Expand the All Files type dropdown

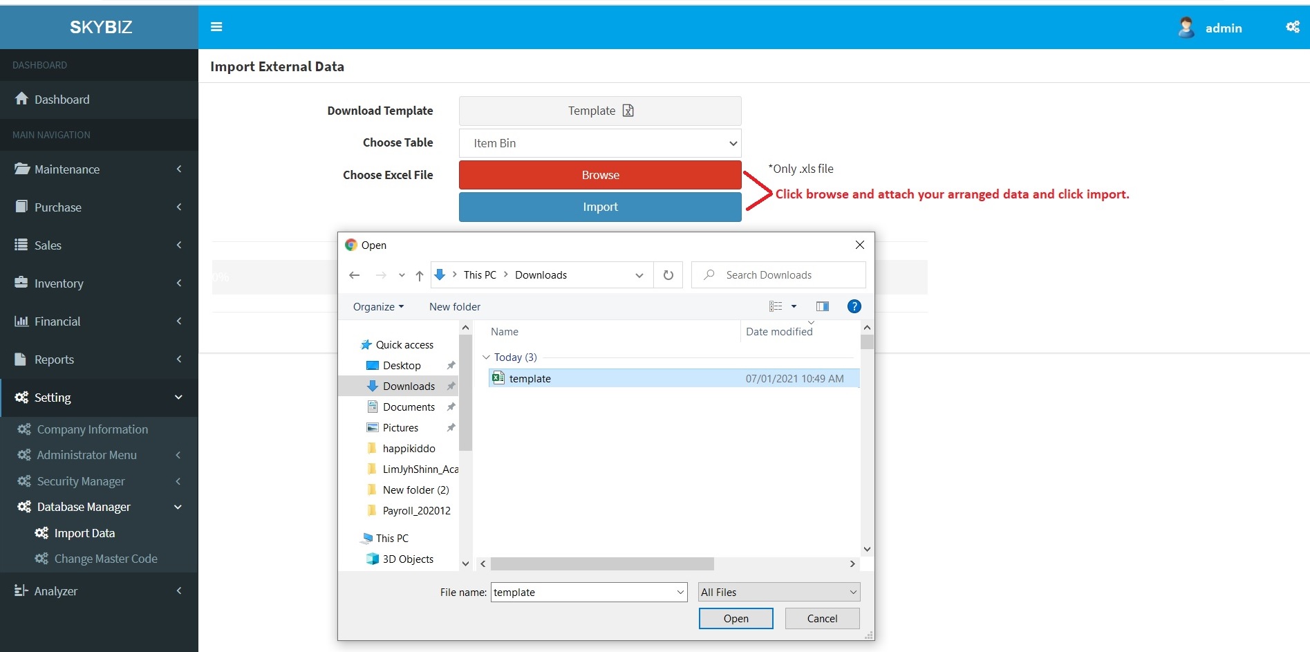[x=778, y=593]
